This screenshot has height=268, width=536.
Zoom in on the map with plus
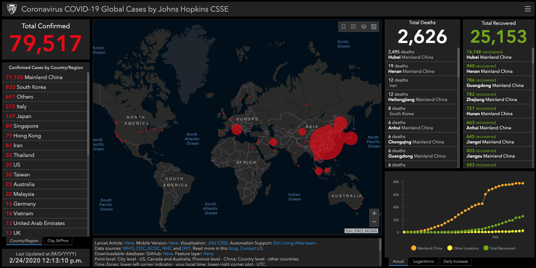(x=374, y=213)
